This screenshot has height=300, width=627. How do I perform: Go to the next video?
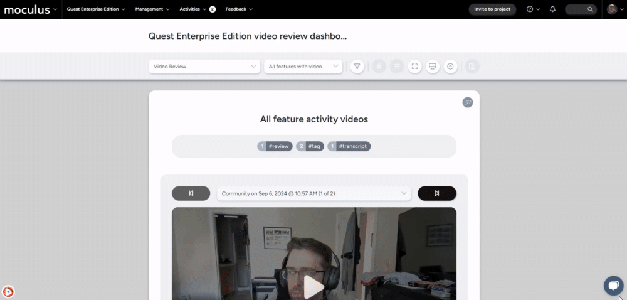[436, 193]
